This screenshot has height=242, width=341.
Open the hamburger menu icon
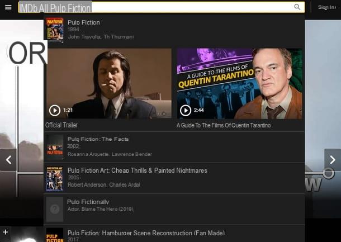[8, 7]
